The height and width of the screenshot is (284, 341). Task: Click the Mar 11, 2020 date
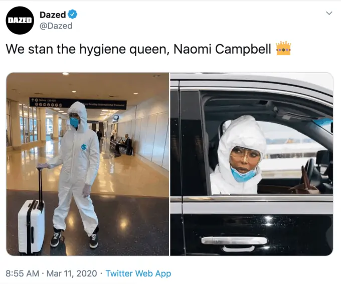coord(72,273)
